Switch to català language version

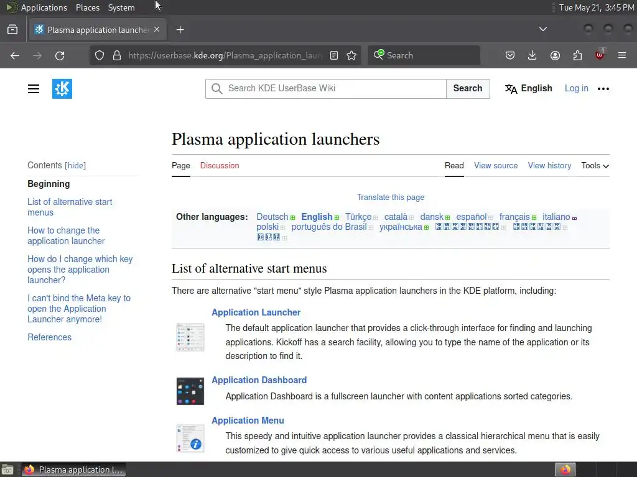coord(396,217)
